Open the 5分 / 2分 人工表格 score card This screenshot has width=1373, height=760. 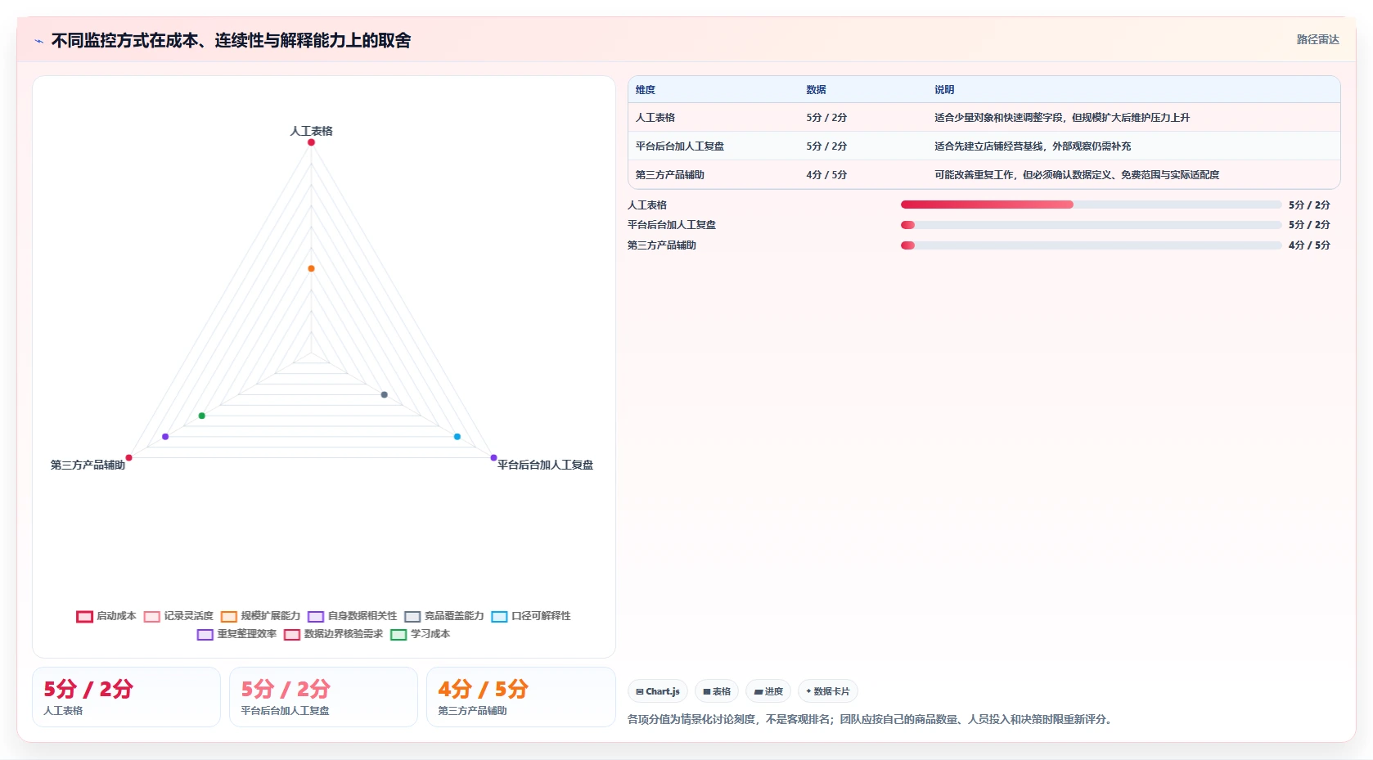tap(126, 697)
